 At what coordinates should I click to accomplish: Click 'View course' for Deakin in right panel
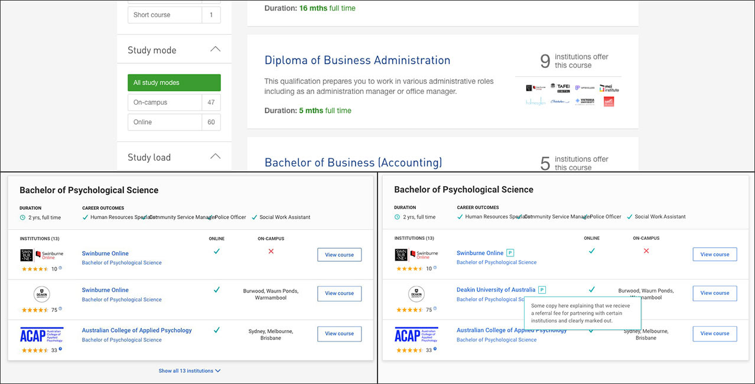click(x=714, y=294)
